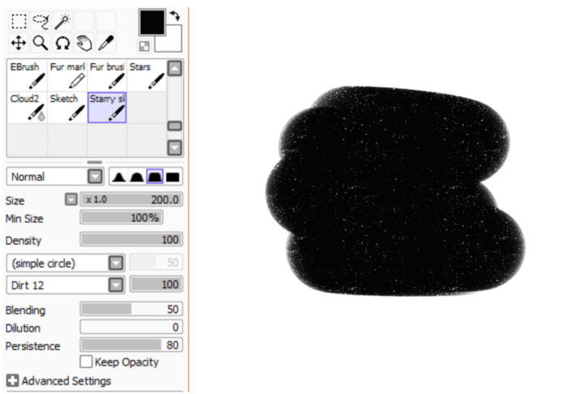Click the Density slider at 100

pos(131,239)
